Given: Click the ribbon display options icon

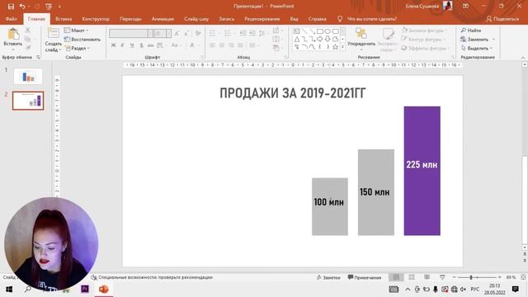Looking at the screenshot, I should (x=465, y=6).
